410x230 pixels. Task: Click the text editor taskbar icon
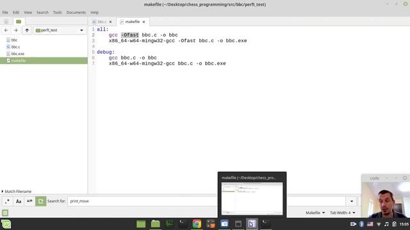tap(252, 224)
